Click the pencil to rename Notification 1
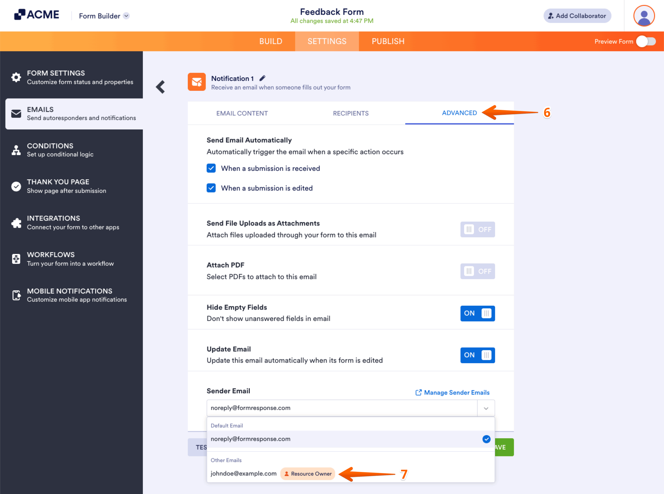This screenshot has height=494, width=664. [x=262, y=78]
